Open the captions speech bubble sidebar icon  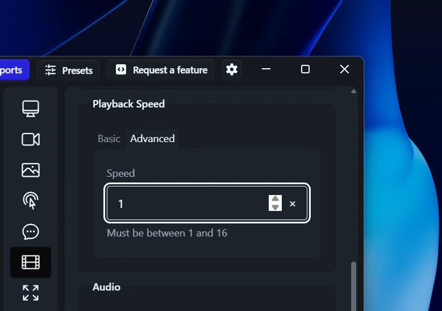(x=31, y=232)
